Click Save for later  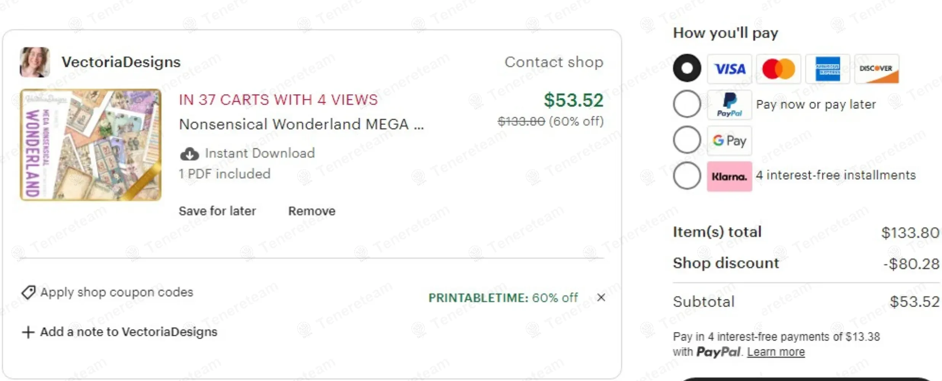[217, 211]
